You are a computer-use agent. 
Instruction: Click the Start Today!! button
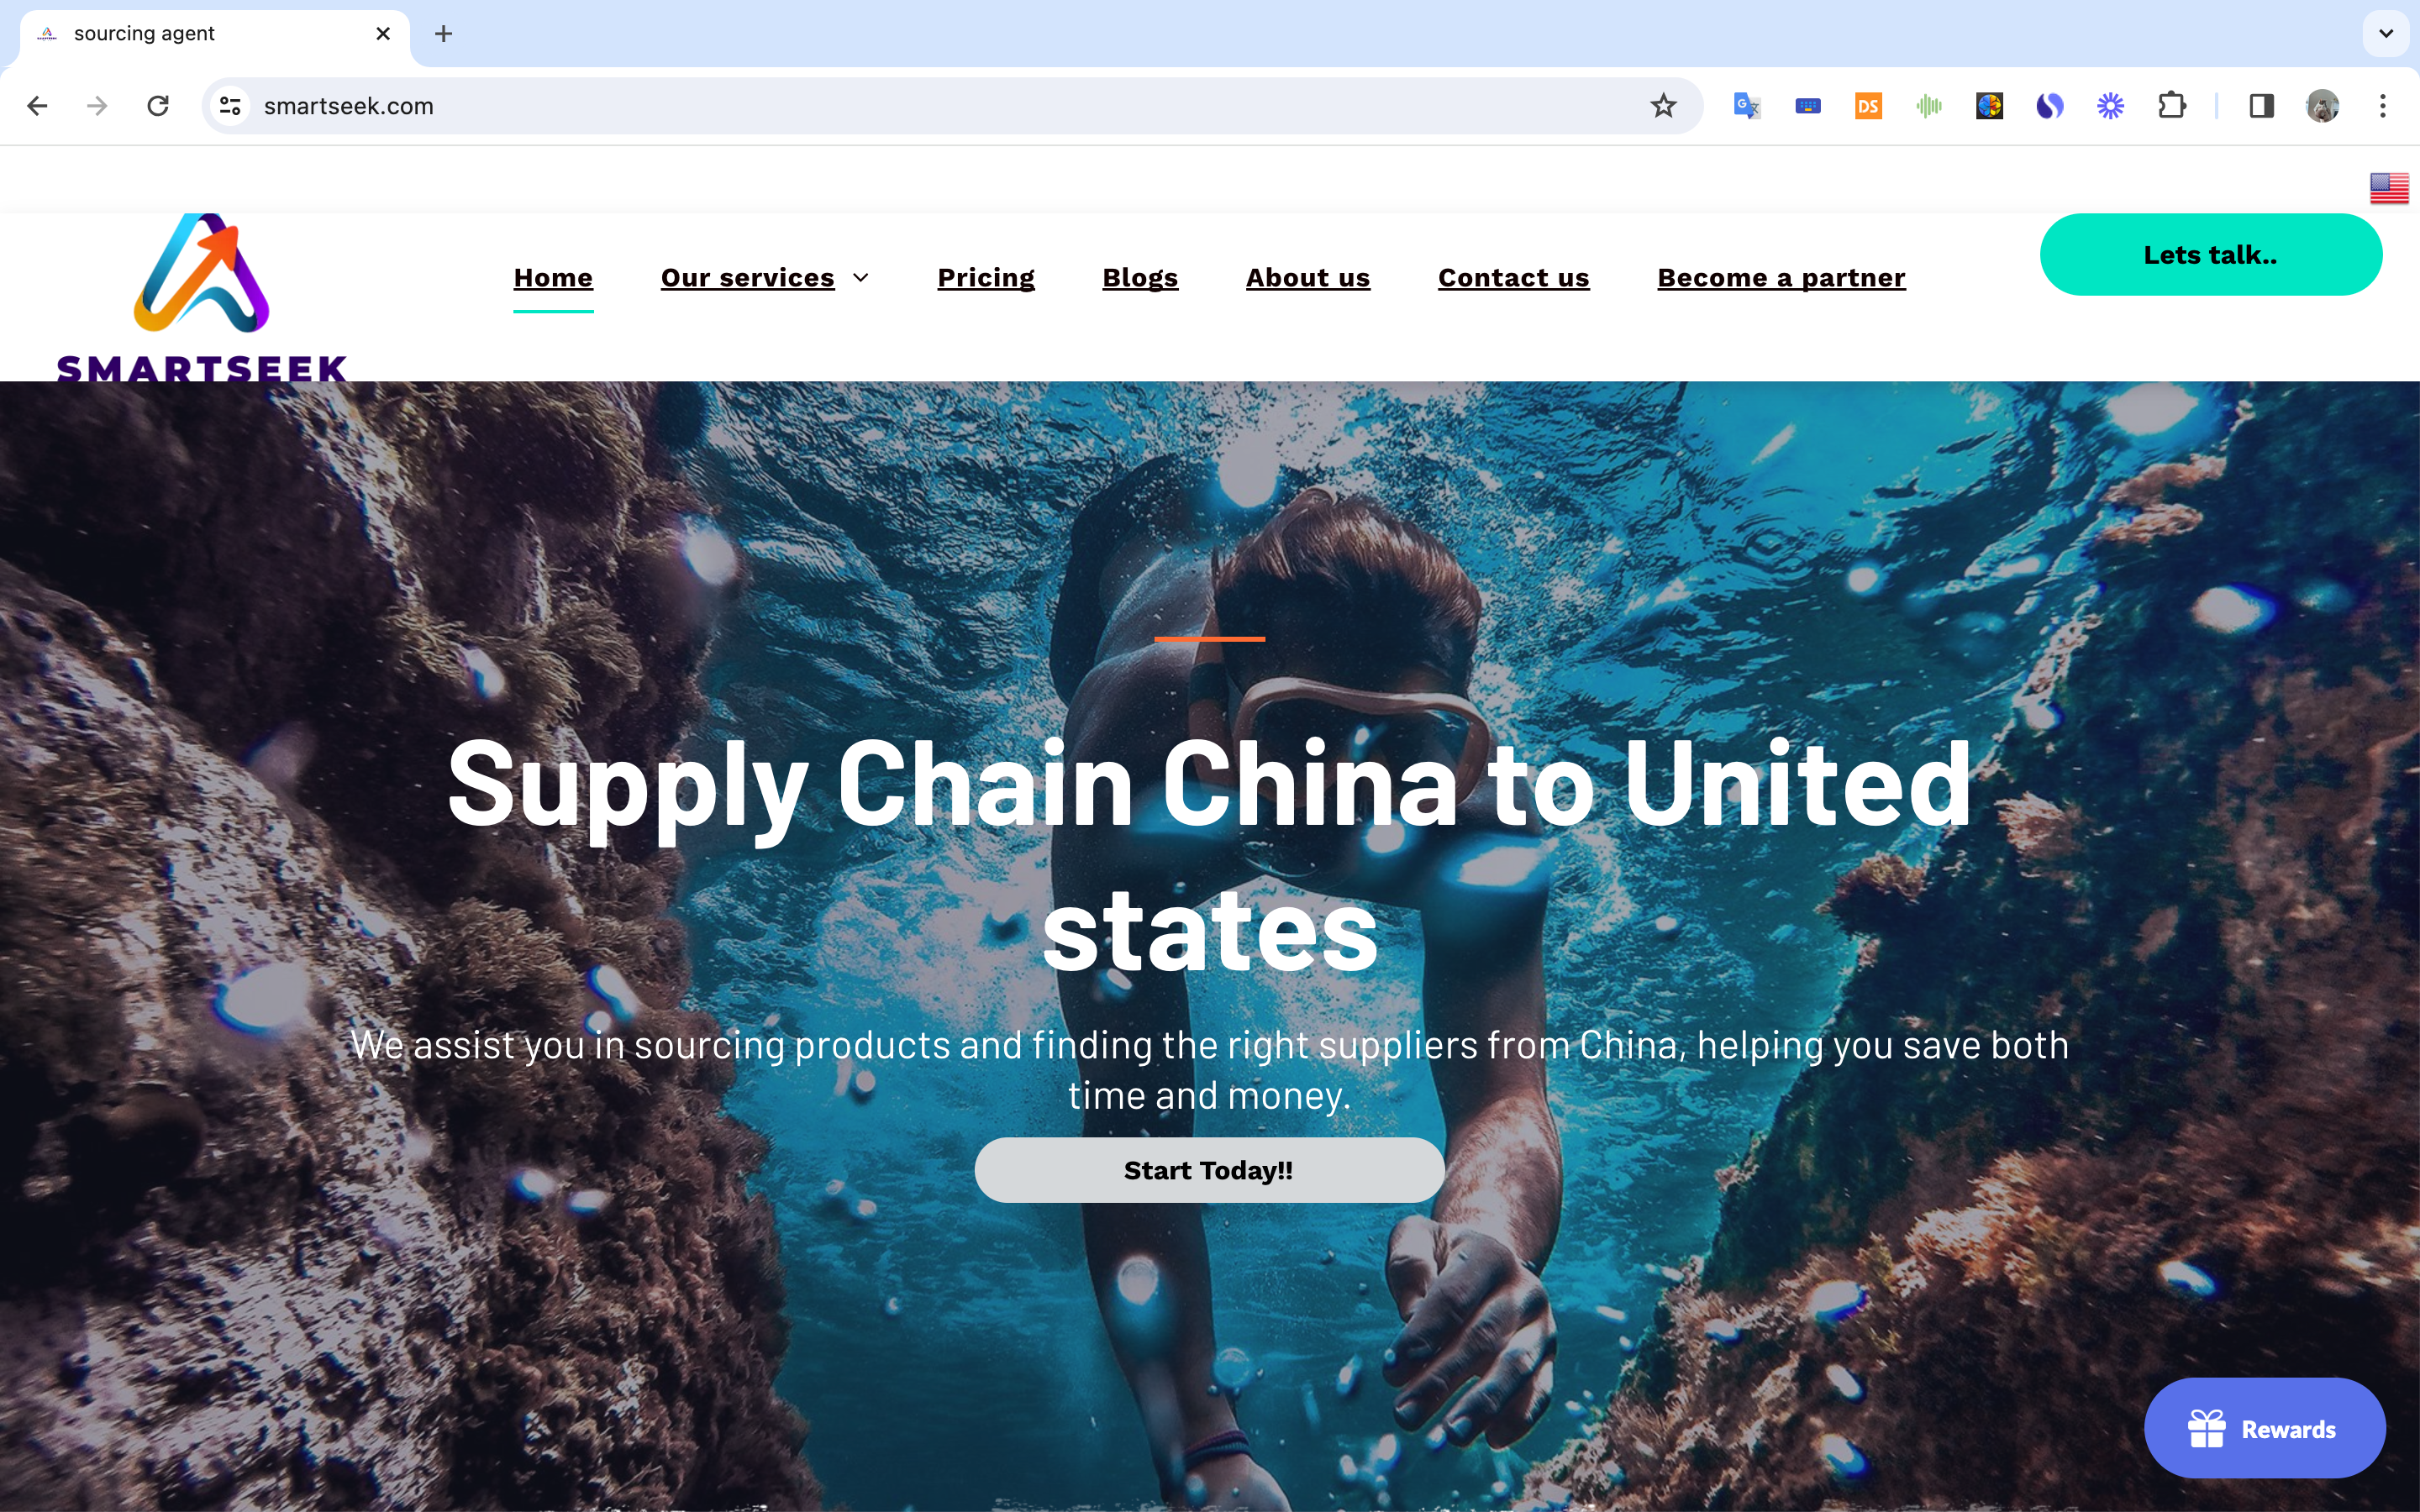pyautogui.click(x=1209, y=1170)
